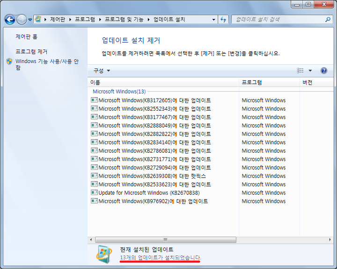This screenshot has height=269, width=337.
Task: Click the icon of the KB2533623 row
Action: tap(94, 184)
